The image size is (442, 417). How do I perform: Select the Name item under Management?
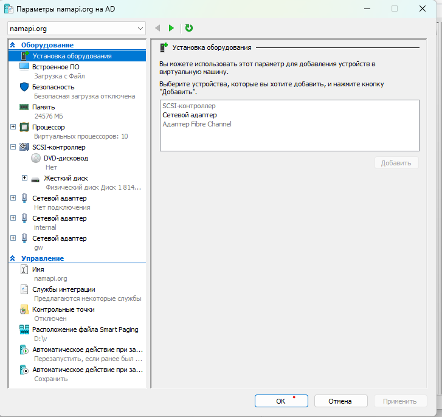pyautogui.click(x=38, y=269)
